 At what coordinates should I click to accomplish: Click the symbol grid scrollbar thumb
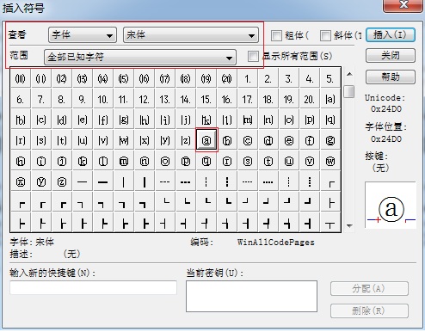point(349,91)
